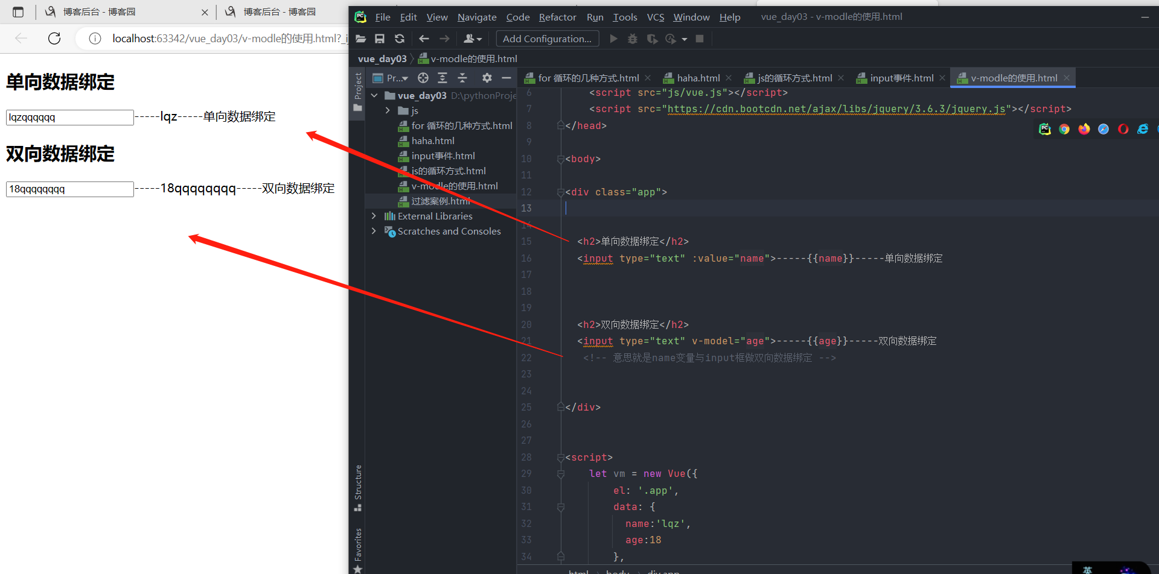The width and height of the screenshot is (1159, 574).
Task: Click the browser back arrow
Action: pos(21,39)
